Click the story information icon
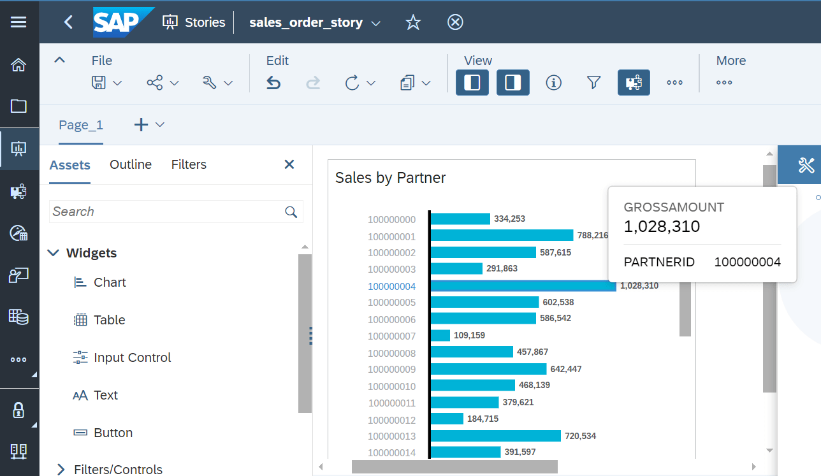 (553, 82)
